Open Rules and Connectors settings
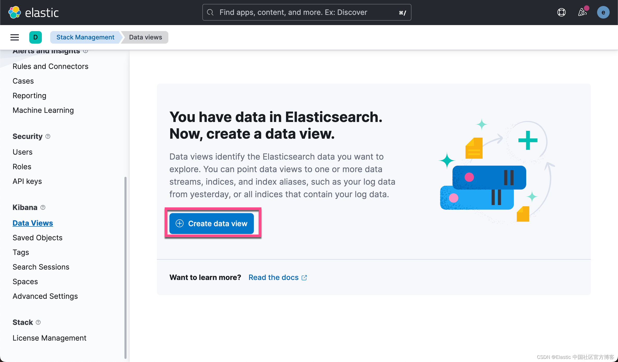This screenshot has width=618, height=362. pos(50,66)
